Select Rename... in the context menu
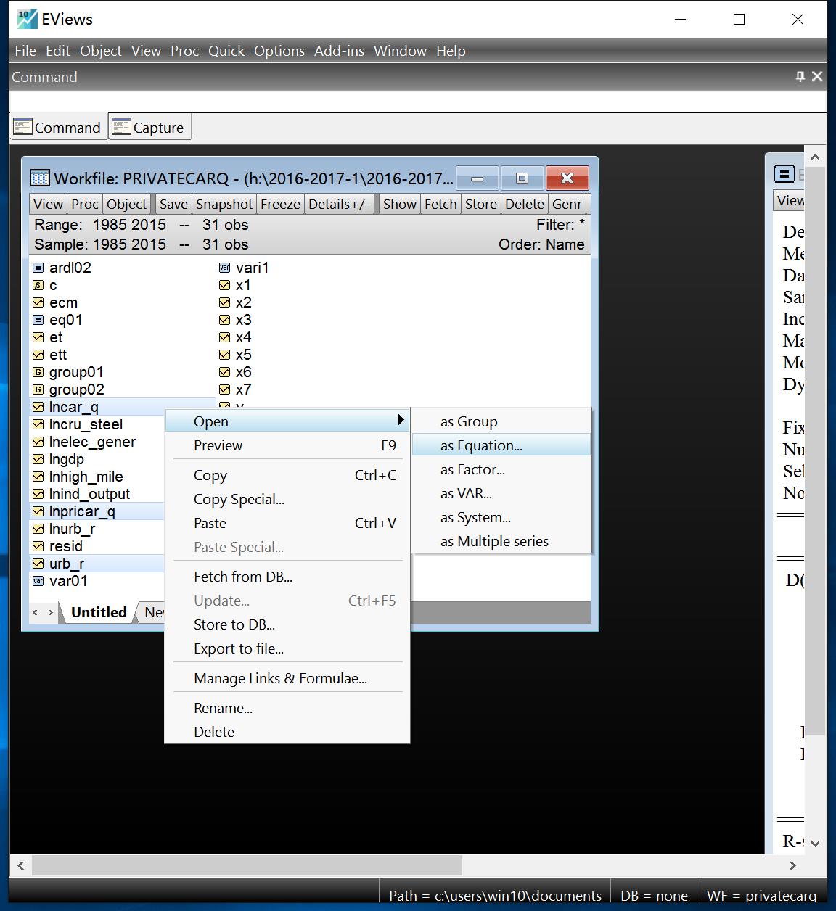Viewport: 836px width, 911px height. [287, 708]
